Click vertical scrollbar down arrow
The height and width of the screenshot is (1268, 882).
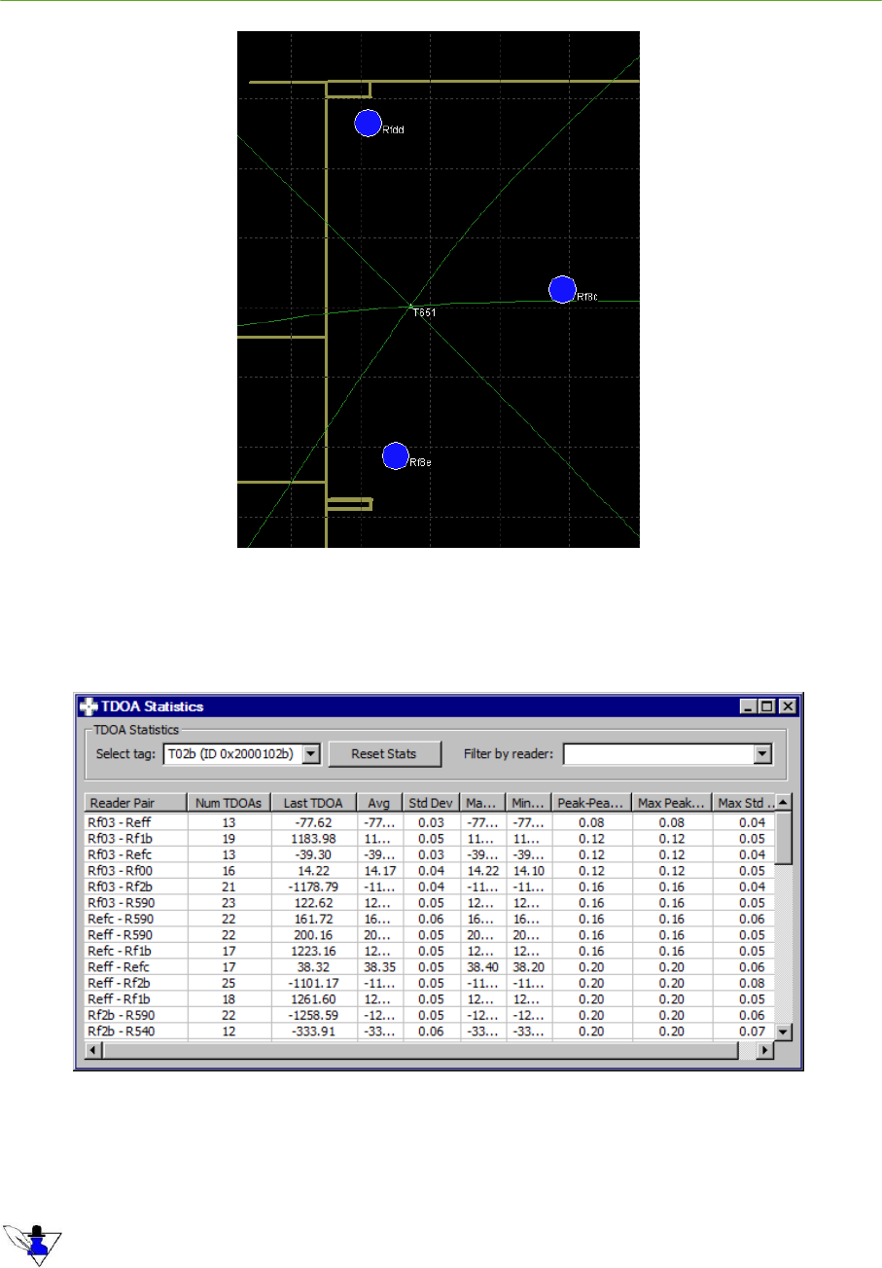pyautogui.click(x=783, y=1033)
